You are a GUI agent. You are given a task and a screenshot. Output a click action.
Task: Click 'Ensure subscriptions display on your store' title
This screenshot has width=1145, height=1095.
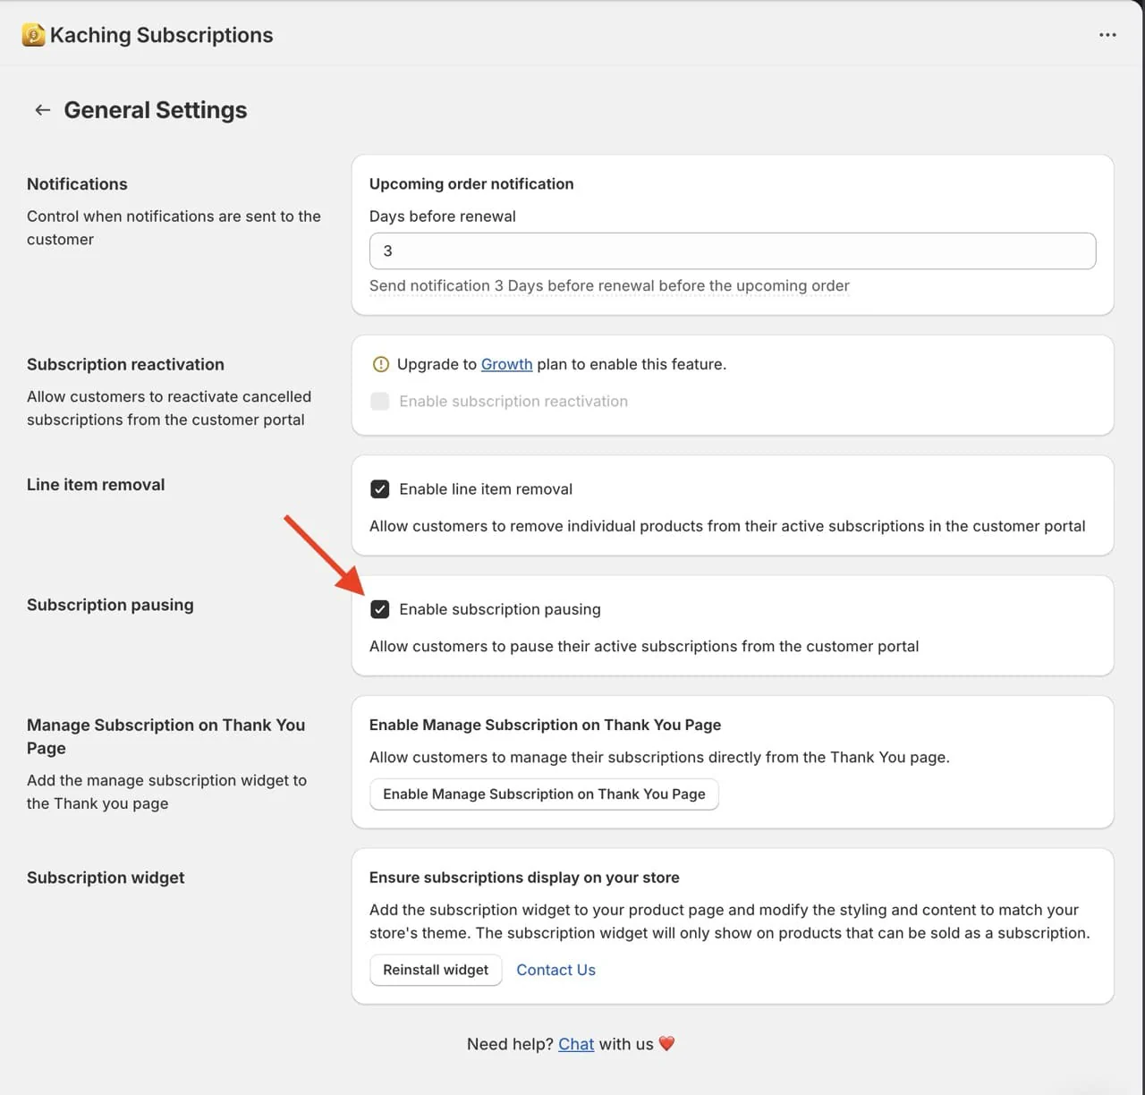tap(524, 878)
